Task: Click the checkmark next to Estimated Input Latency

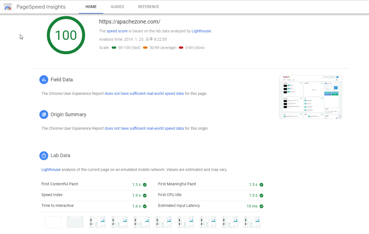Action: point(261,206)
